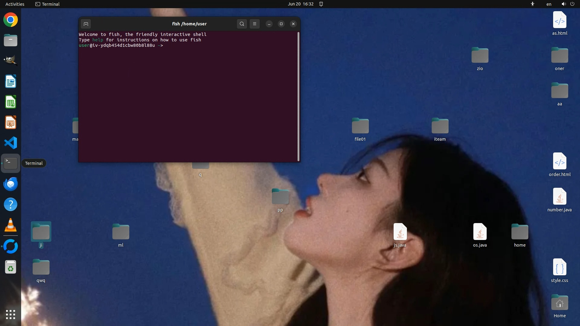
Task: Open the Activities overview
Action: point(15,4)
